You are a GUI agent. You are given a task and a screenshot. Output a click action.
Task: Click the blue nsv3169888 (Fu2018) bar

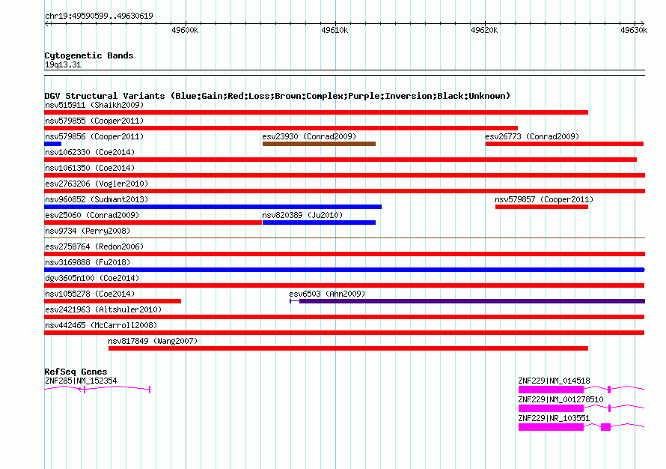(x=344, y=270)
